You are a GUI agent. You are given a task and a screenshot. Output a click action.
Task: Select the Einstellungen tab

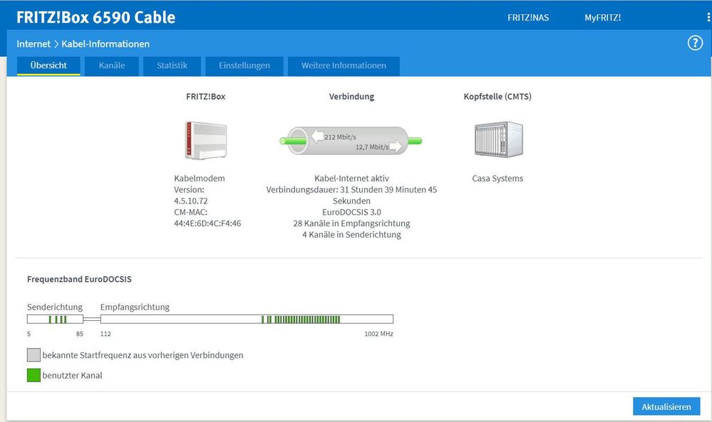[244, 65]
